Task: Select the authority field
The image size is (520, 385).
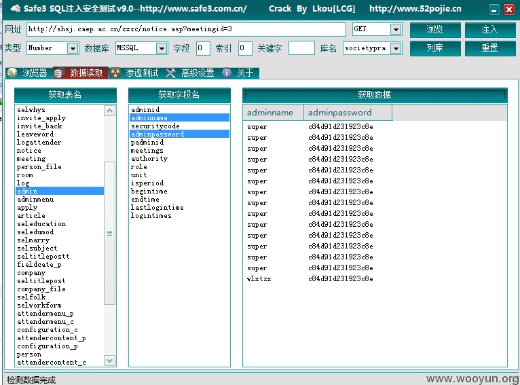Action: point(179,158)
